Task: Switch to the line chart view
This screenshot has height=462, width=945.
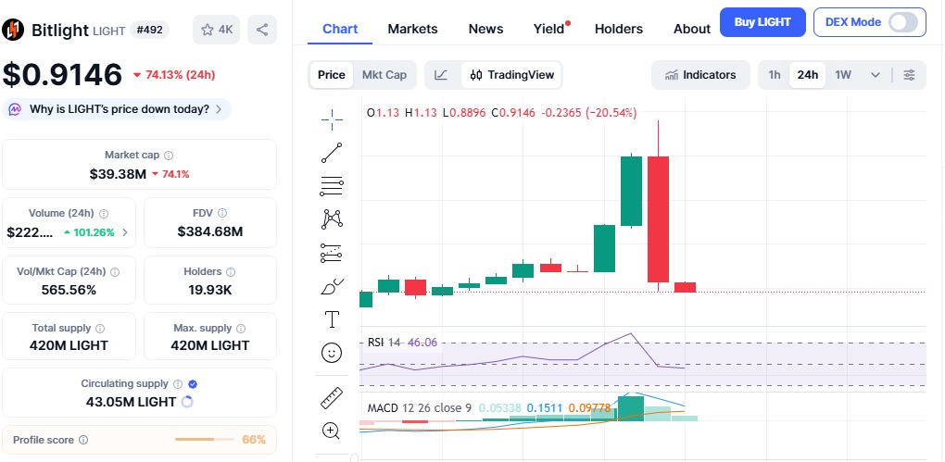Action: tap(442, 75)
